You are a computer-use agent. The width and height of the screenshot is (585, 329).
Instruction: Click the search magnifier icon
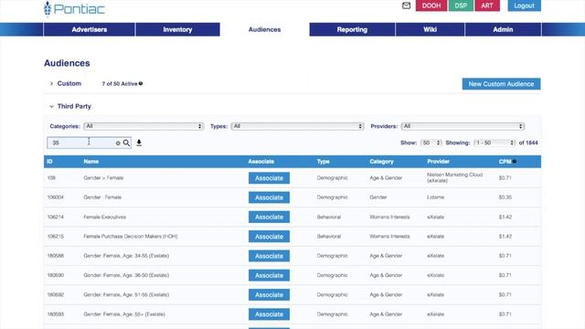(x=126, y=143)
